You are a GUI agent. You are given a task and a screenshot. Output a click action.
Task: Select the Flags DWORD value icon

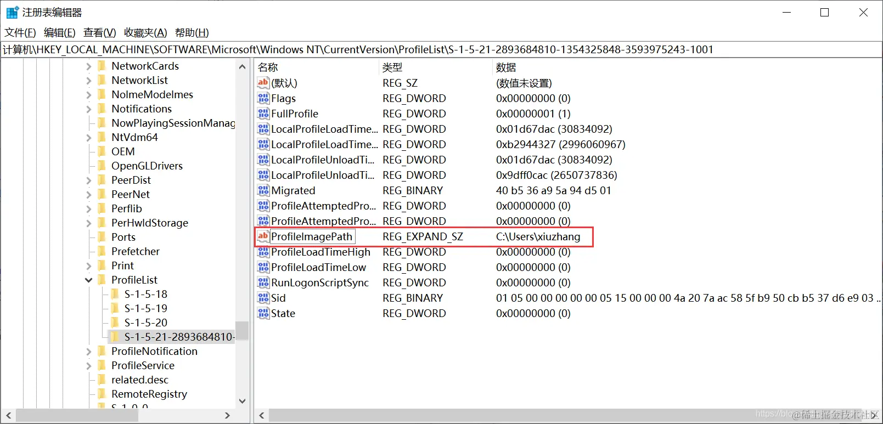(x=263, y=98)
